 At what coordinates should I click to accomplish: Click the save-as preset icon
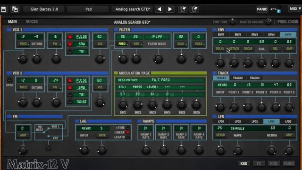tap(15, 9)
